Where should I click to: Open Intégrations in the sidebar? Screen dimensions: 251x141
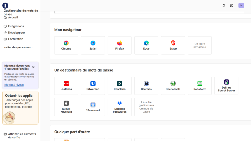coord(14,26)
